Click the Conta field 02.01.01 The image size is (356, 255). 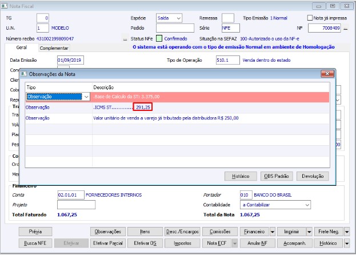71,195
